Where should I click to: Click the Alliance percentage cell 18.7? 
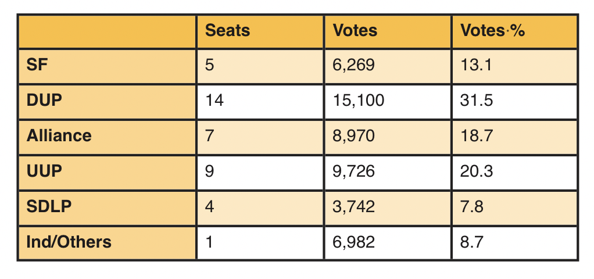coord(477,136)
